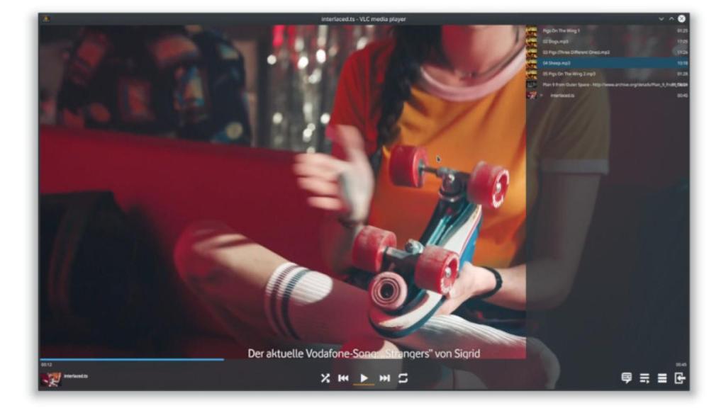Click the now-playing artwork thumbnail
The width and height of the screenshot is (726, 408).
click(x=51, y=378)
